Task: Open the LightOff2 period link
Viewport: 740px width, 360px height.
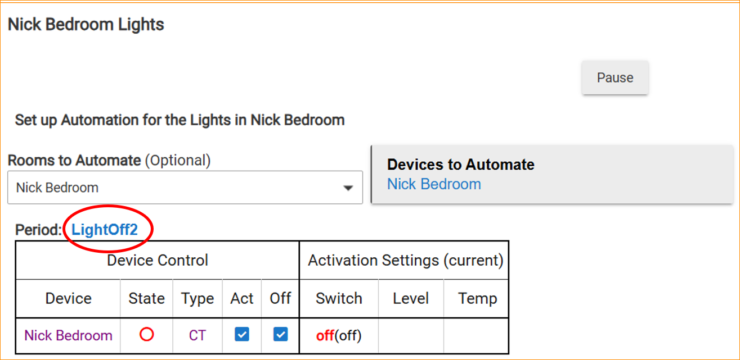Action: pos(105,230)
